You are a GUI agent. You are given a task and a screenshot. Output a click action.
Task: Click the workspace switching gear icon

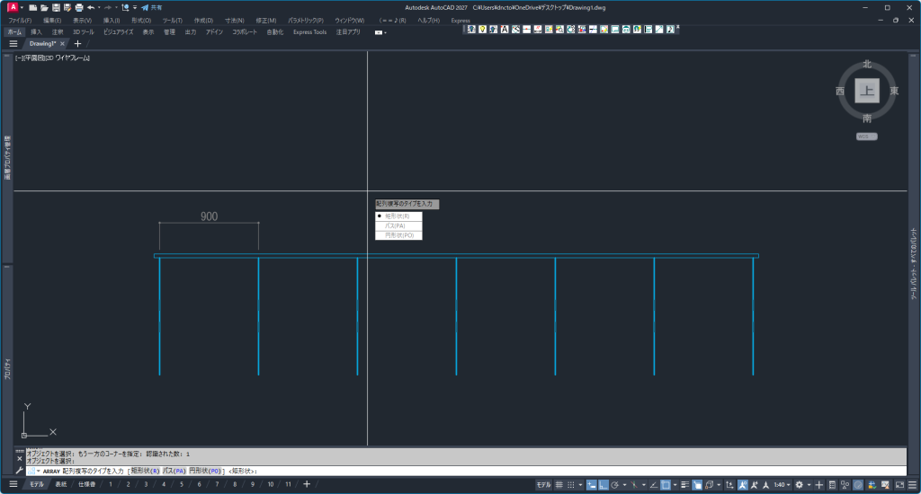coord(799,485)
